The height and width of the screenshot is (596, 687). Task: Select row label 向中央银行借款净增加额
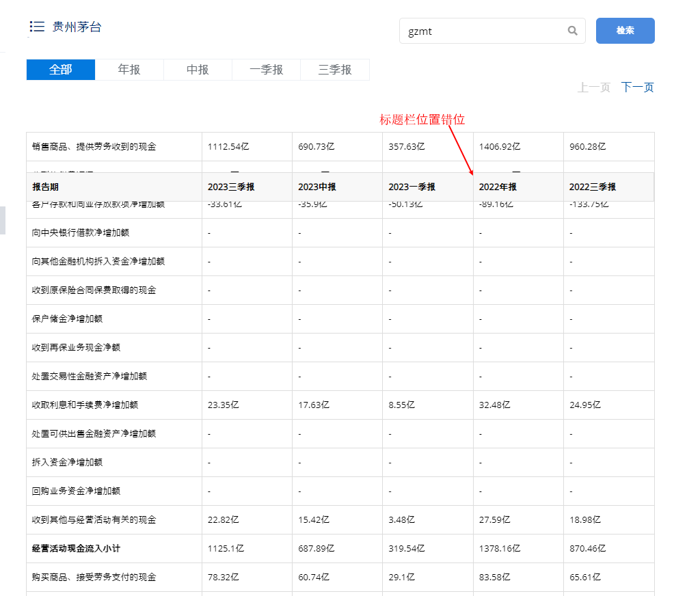pos(81,232)
